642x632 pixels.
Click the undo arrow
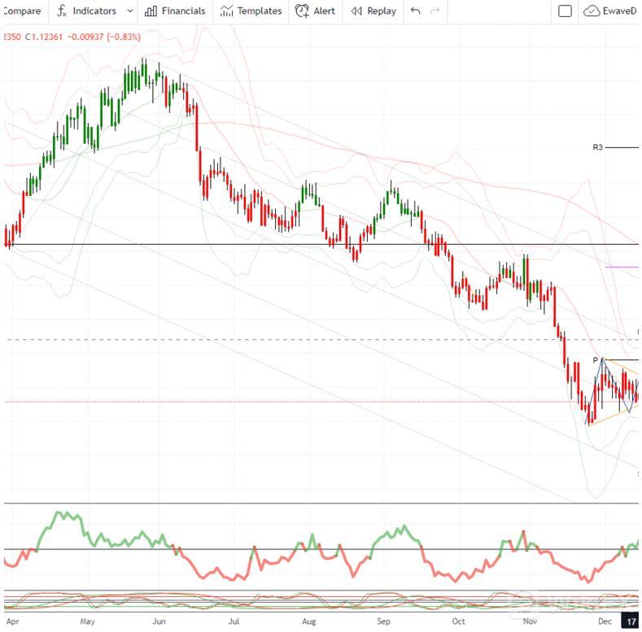coord(416,11)
